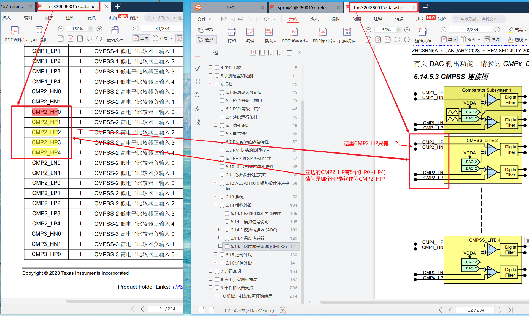
Task: Click 旋转文档 rotate document in right window
Action: point(423,35)
